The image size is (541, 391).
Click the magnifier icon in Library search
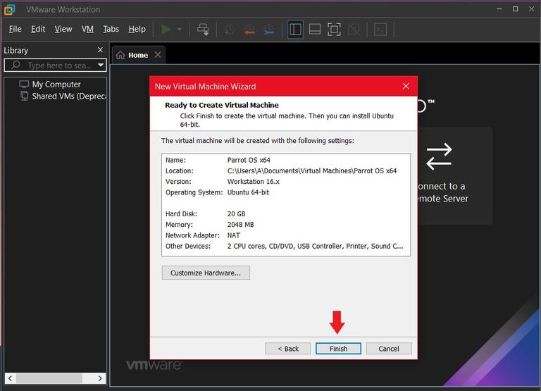pos(15,65)
